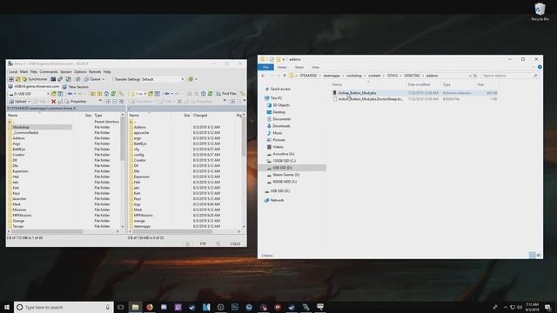Open the Help menu in WinSCP

(107, 71)
